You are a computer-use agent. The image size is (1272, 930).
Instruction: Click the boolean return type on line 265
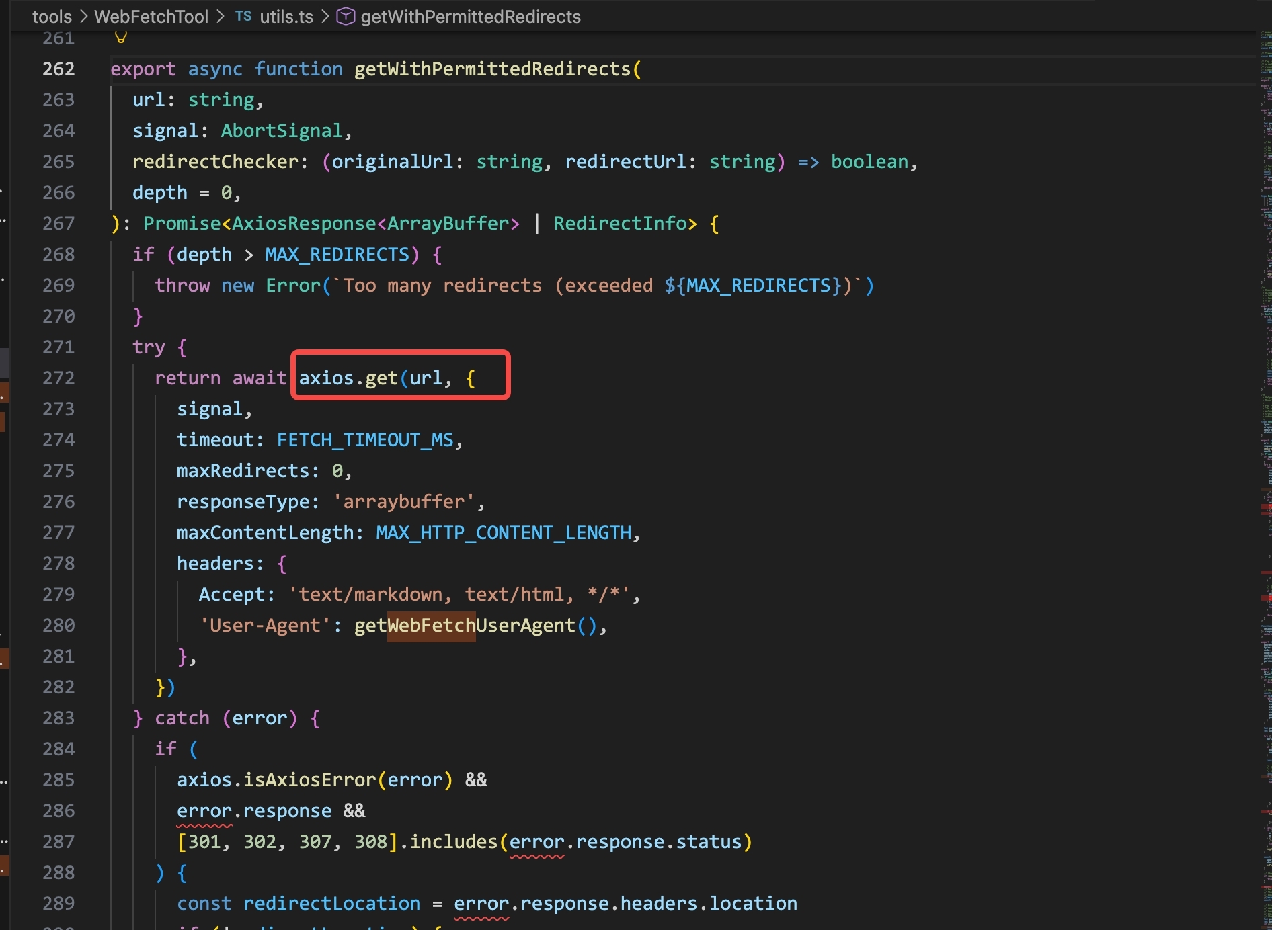coord(869,162)
